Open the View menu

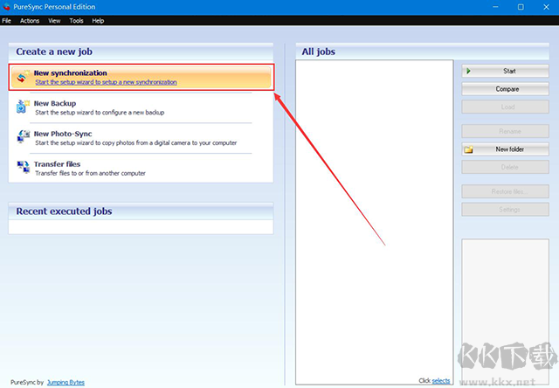[x=54, y=21]
